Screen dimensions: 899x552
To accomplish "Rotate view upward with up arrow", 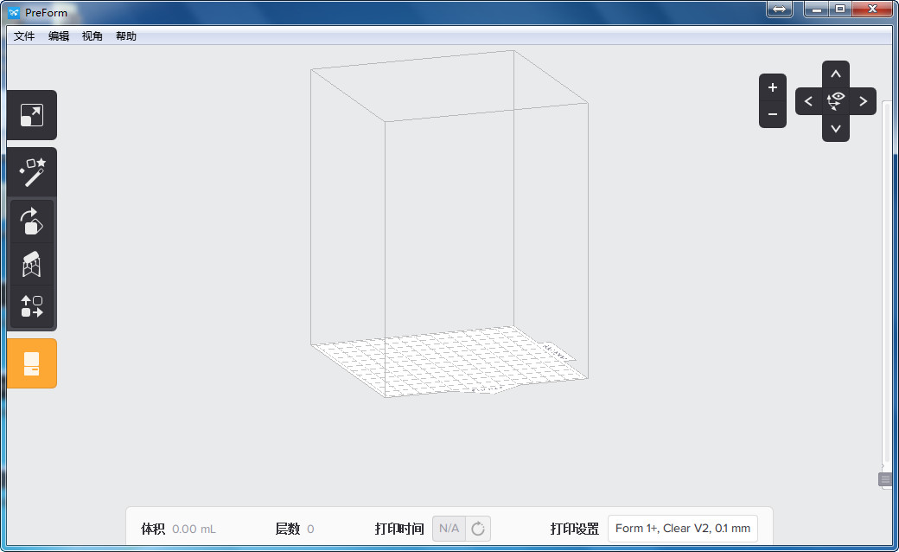I will (835, 74).
